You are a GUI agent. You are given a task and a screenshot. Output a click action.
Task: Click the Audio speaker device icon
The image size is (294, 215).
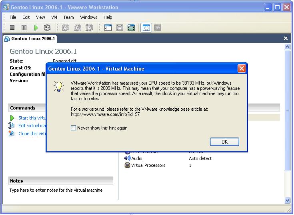(127, 158)
